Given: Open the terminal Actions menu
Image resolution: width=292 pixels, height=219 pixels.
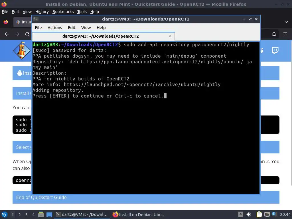Looking at the screenshot, I should 55,28.
